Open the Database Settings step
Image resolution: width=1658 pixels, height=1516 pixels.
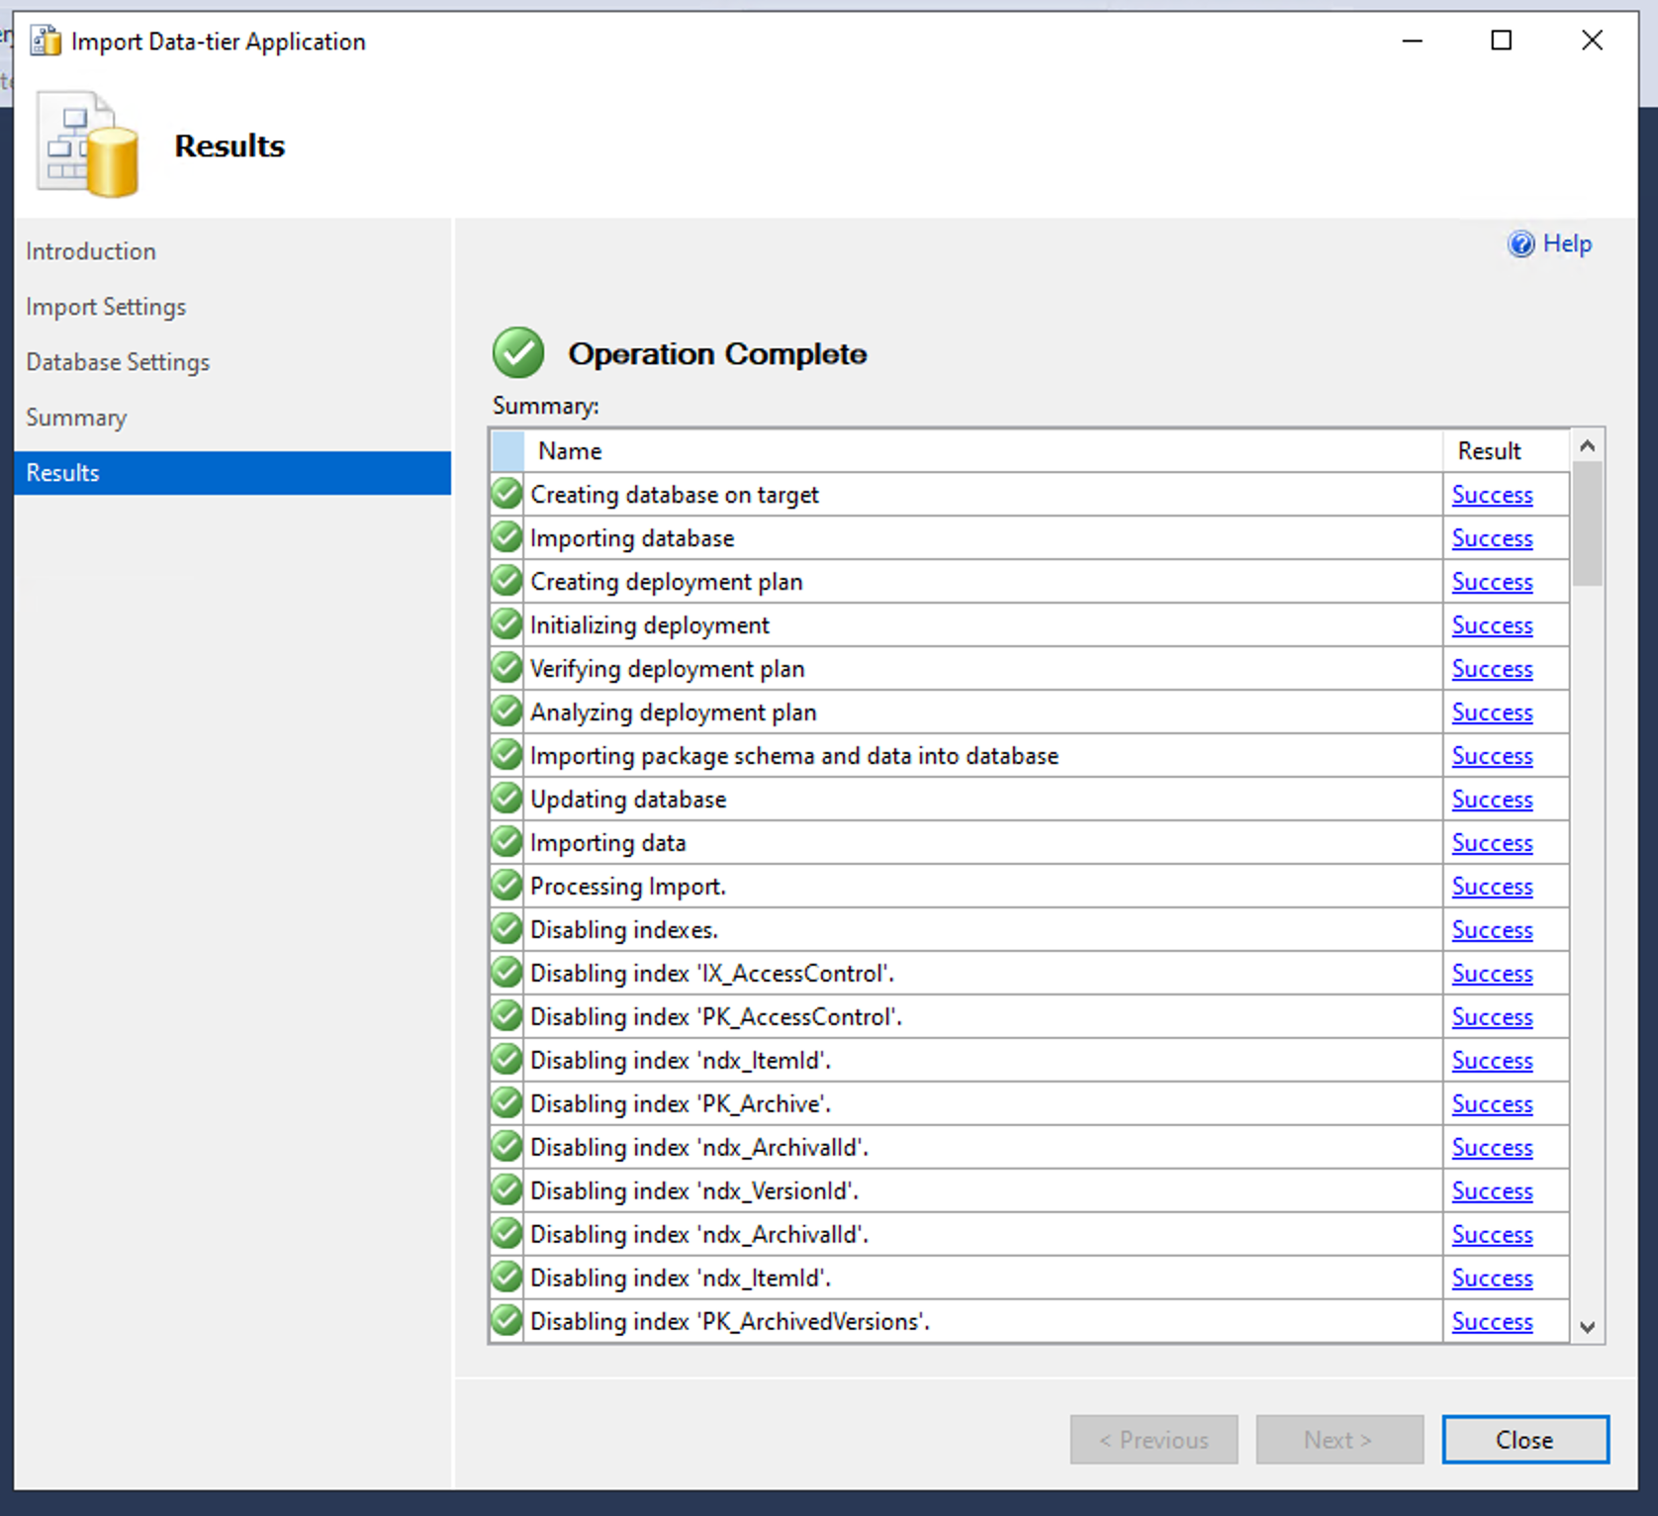pos(118,362)
